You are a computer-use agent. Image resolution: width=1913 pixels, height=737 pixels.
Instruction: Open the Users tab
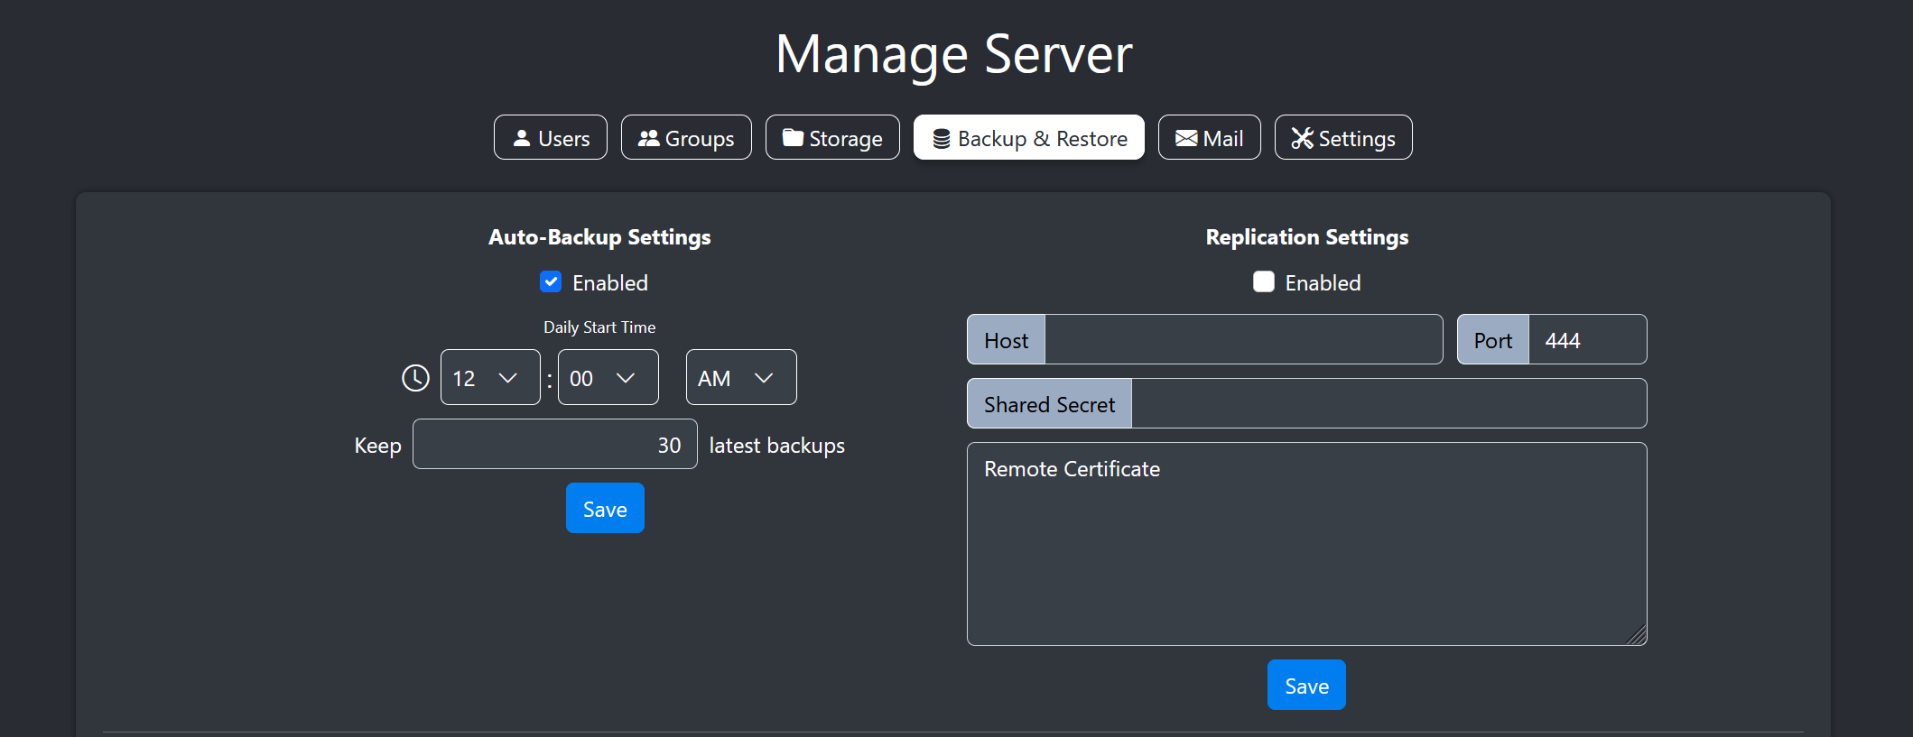coord(551,138)
